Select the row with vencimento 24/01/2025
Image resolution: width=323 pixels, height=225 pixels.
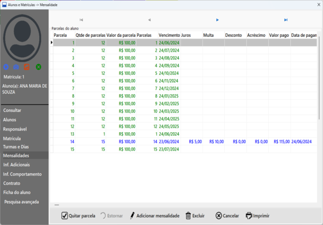tap(184, 96)
